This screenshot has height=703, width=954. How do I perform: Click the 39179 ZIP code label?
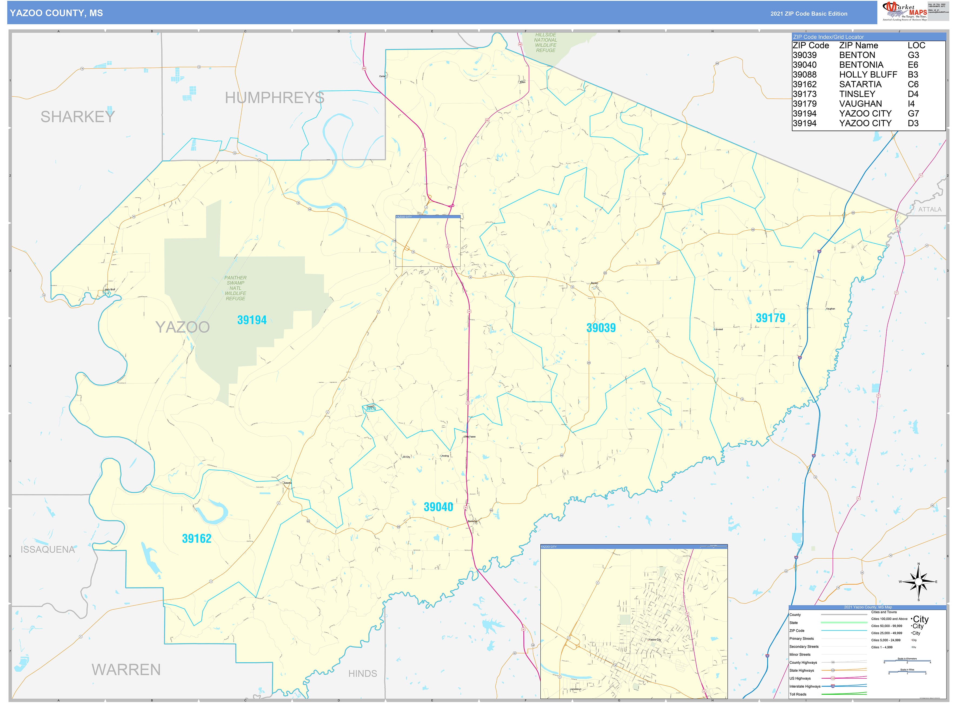tap(770, 318)
